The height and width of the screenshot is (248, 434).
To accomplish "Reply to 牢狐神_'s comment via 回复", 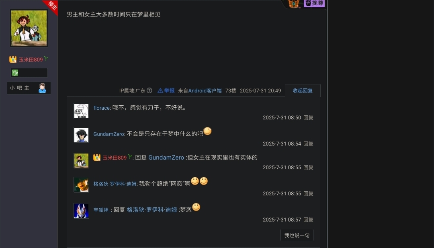I will 308,220.
